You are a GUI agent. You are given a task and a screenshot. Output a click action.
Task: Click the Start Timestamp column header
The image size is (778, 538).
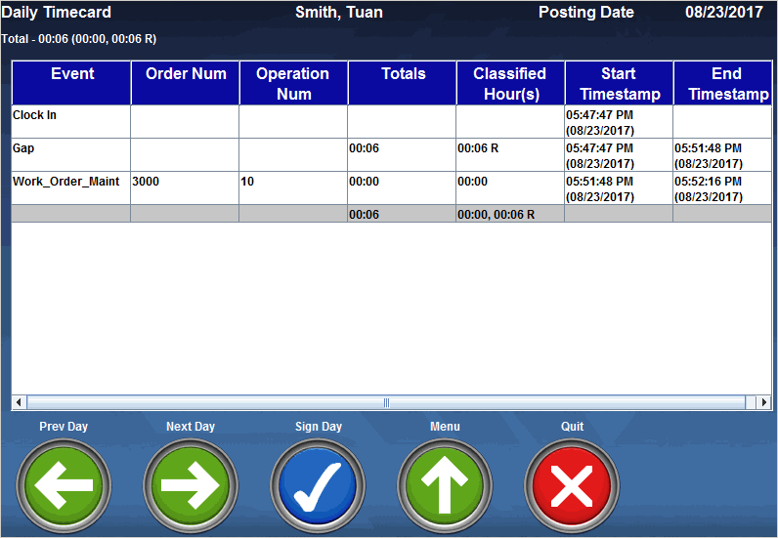click(x=619, y=83)
